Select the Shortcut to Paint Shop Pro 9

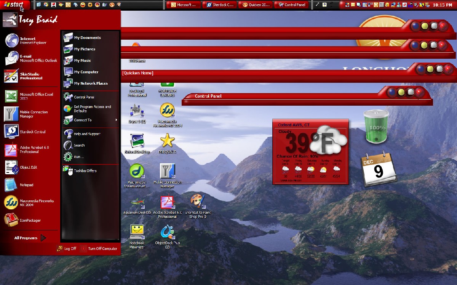pos(198,206)
